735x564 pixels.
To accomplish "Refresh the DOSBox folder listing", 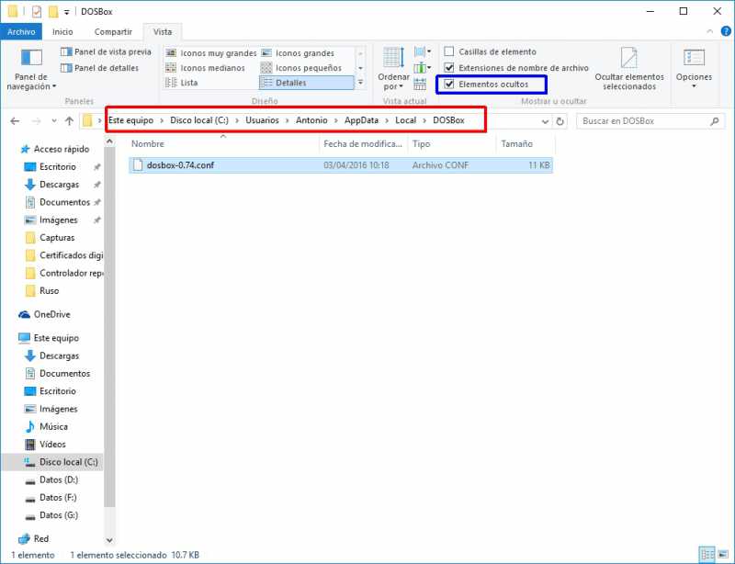I will 560,121.
